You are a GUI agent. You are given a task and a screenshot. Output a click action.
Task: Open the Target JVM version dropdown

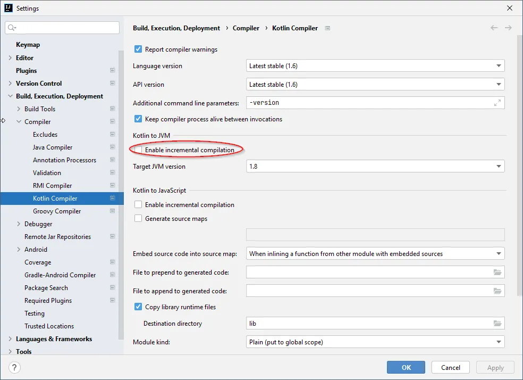375,166
